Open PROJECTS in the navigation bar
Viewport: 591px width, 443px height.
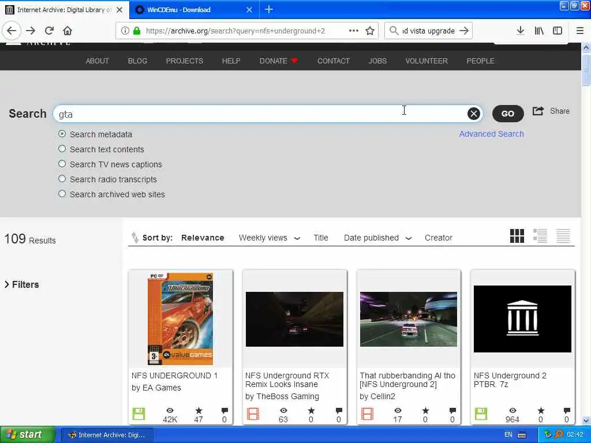(x=184, y=61)
